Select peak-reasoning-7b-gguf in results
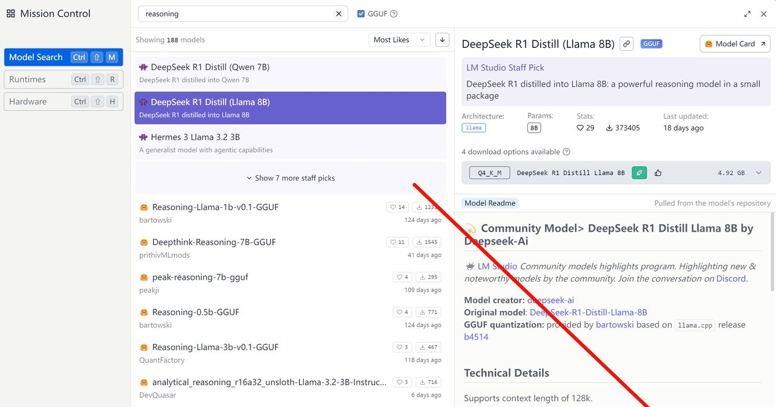 [x=290, y=283]
